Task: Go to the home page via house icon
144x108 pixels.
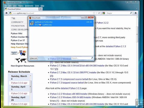Action: click(136, 13)
